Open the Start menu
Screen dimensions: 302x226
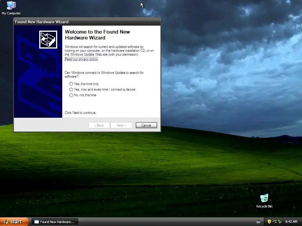pyautogui.click(x=14, y=222)
